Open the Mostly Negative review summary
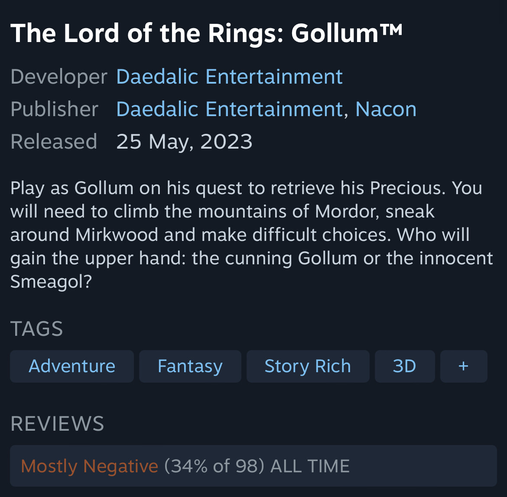Viewport: 507px width, 497px height. tap(89, 466)
